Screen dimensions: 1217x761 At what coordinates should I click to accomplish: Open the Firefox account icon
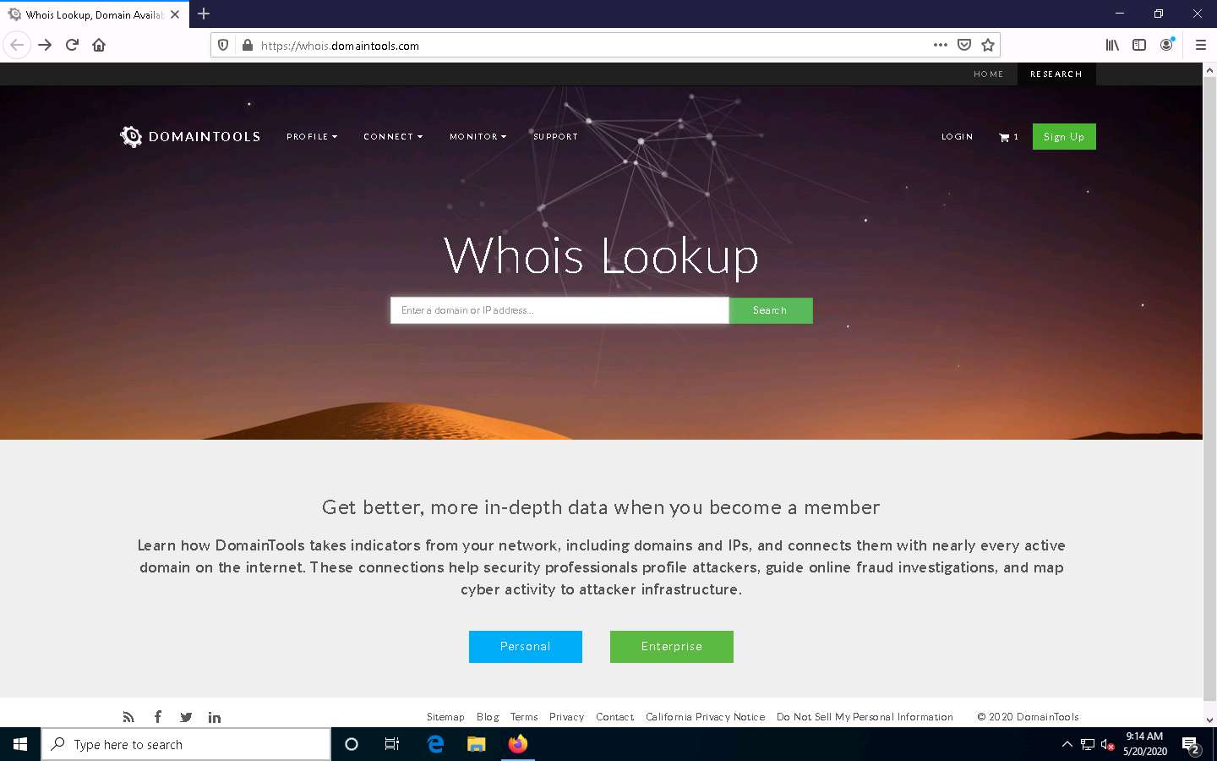pyautogui.click(x=1166, y=45)
